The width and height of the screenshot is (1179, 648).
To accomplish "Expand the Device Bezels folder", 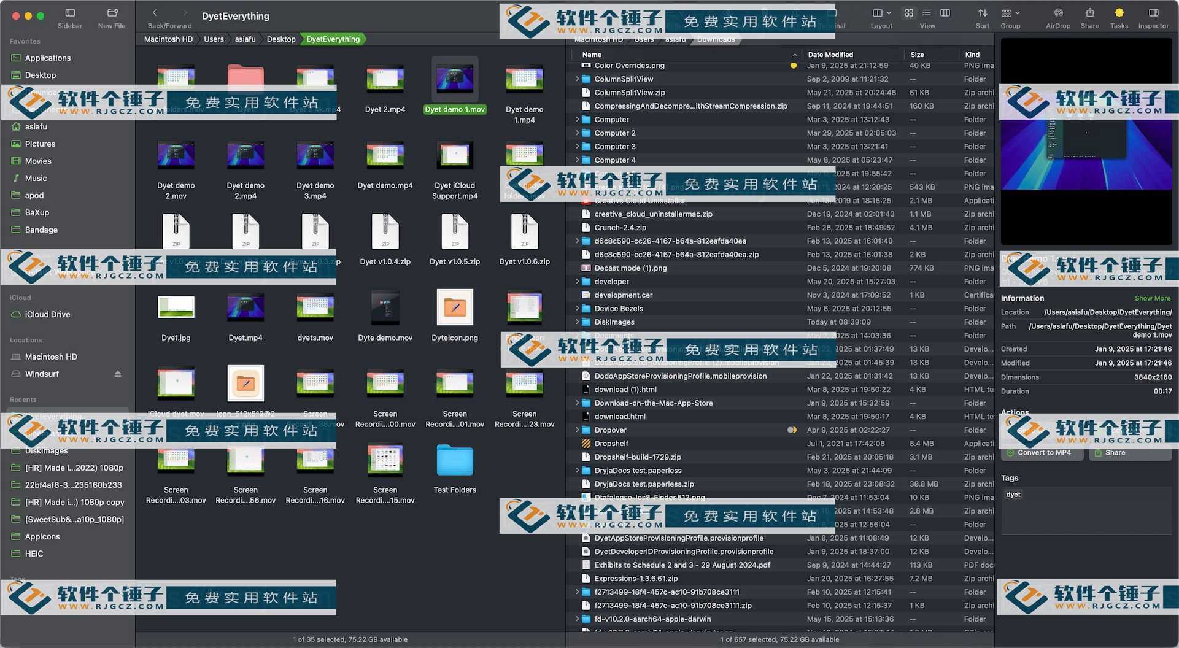I will (x=577, y=308).
